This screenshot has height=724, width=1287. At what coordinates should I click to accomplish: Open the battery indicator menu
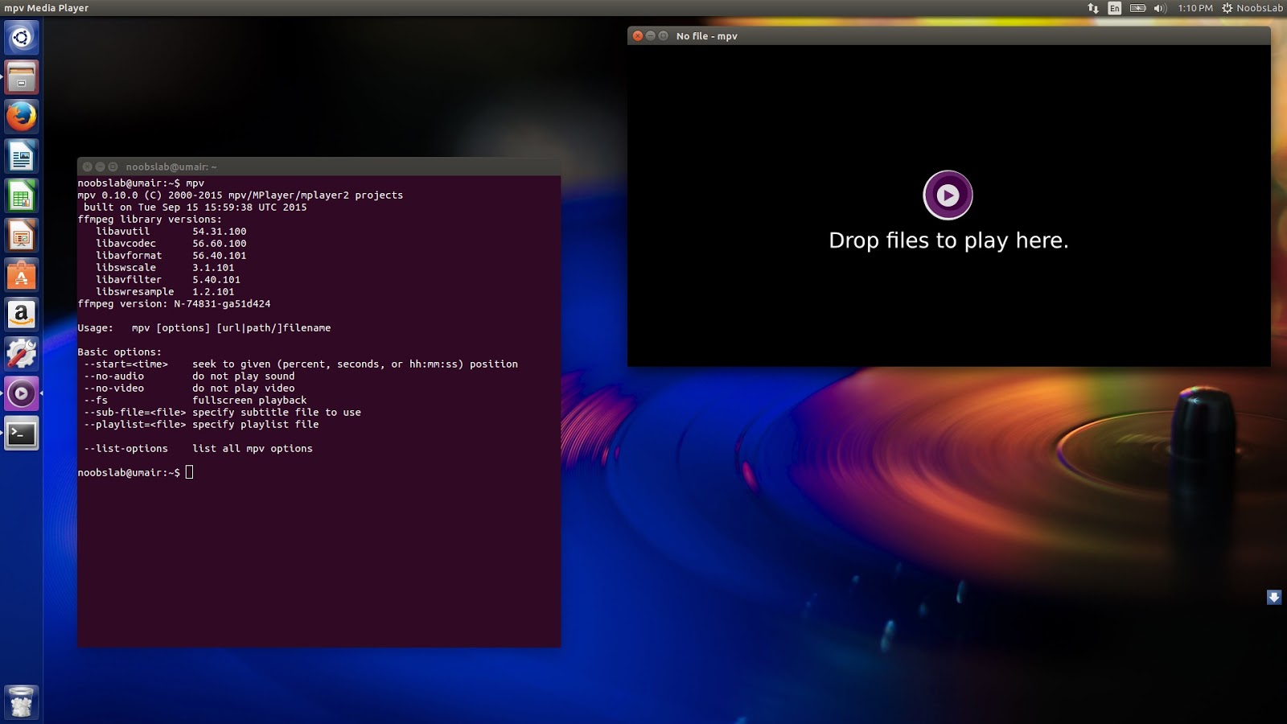[1137, 8]
